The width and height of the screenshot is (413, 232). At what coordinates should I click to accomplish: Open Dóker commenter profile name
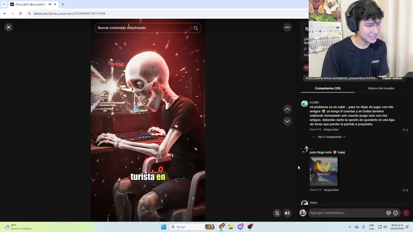(314, 203)
